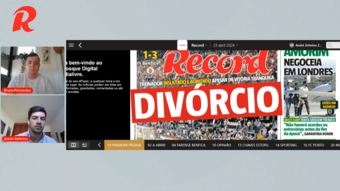Open the 16 FC Porto section
Screen dimensions: 340x191
click(x=313, y=145)
